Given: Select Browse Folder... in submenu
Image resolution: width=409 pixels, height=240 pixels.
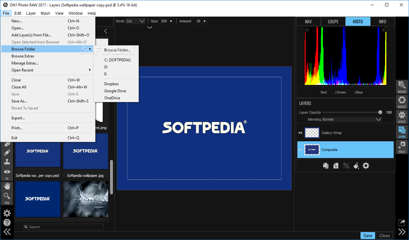Looking at the screenshot, I should tap(116, 50).
